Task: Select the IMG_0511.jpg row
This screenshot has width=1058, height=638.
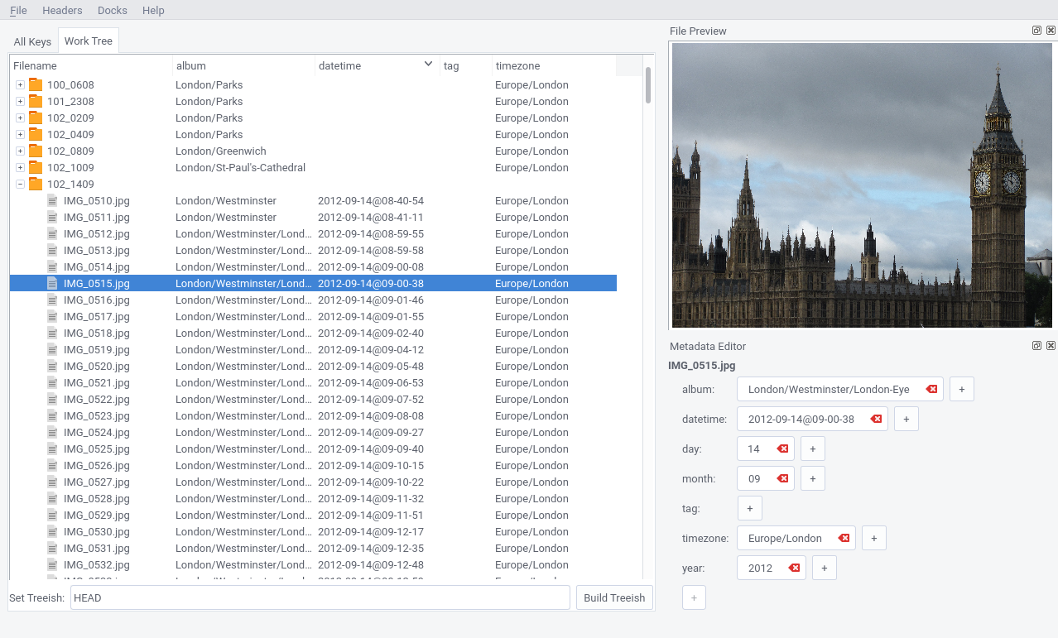Action: tap(313, 217)
